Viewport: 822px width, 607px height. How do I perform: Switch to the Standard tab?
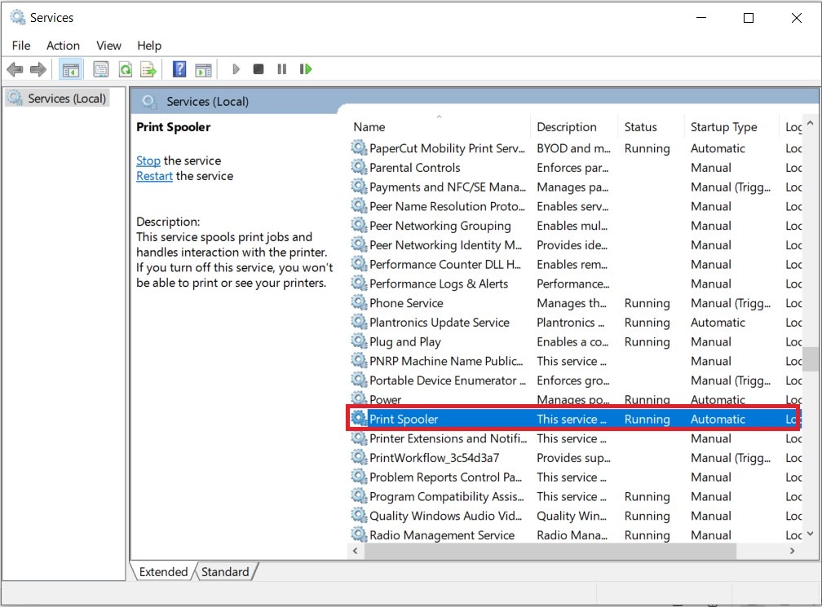tap(225, 572)
